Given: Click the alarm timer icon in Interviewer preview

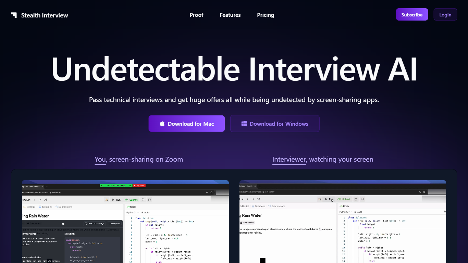Looking at the screenshot, I should pos(356,199).
